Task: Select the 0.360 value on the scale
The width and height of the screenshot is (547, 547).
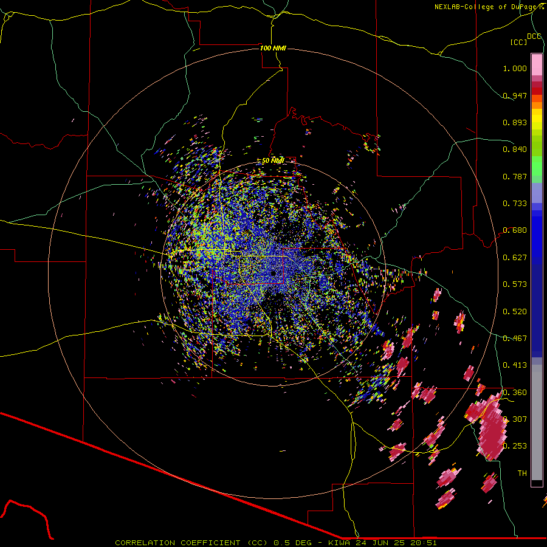Action: coord(515,393)
